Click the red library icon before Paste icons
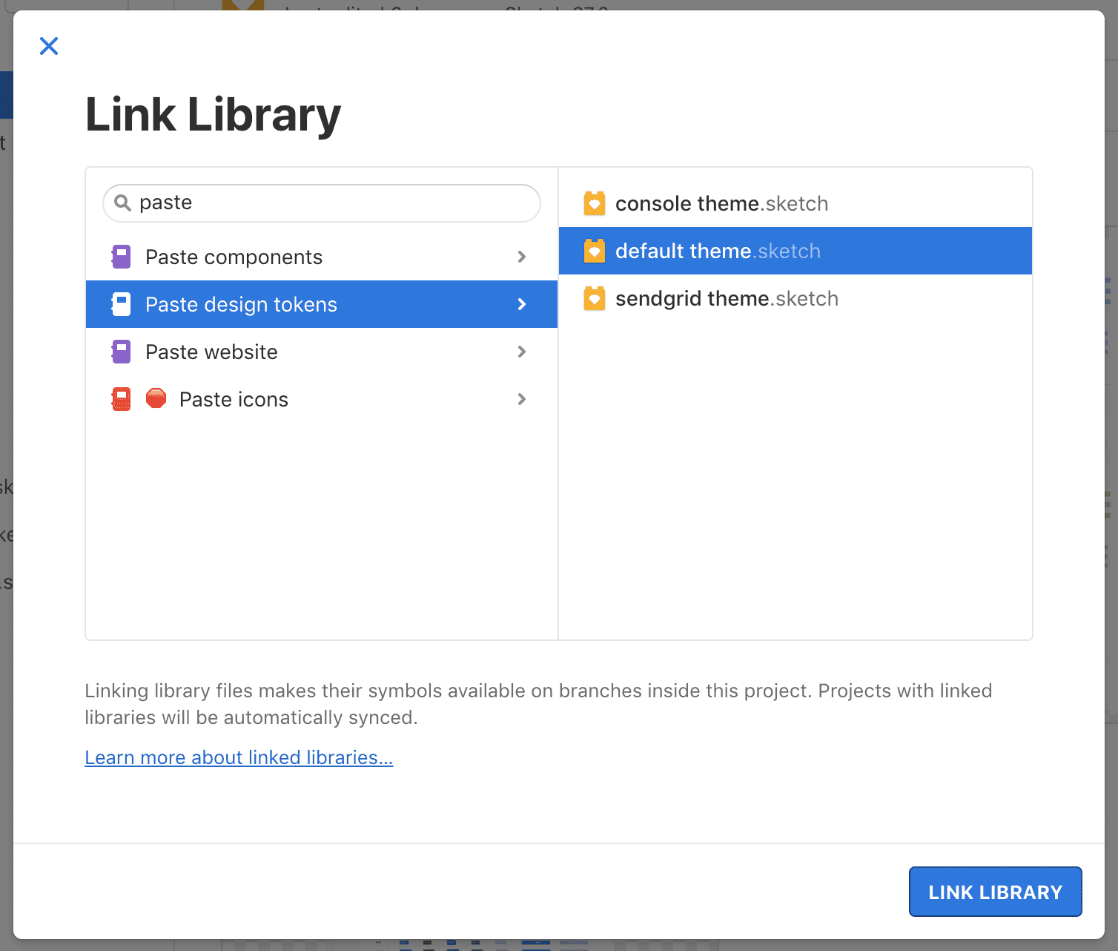The width and height of the screenshot is (1118, 951). (120, 399)
